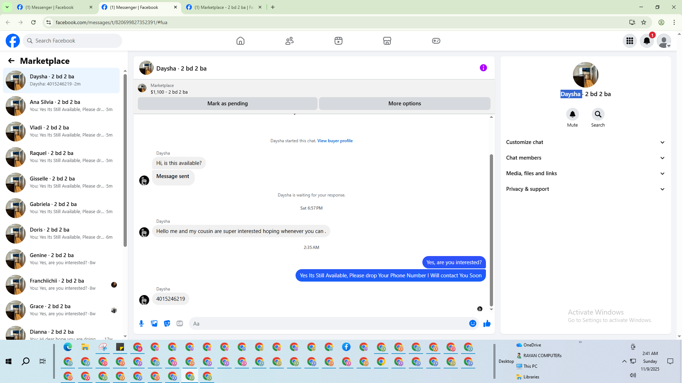This screenshot has height=383, width=682.
Task: Click the chat messages scrollbar
Action: click(x=491, y=231)
